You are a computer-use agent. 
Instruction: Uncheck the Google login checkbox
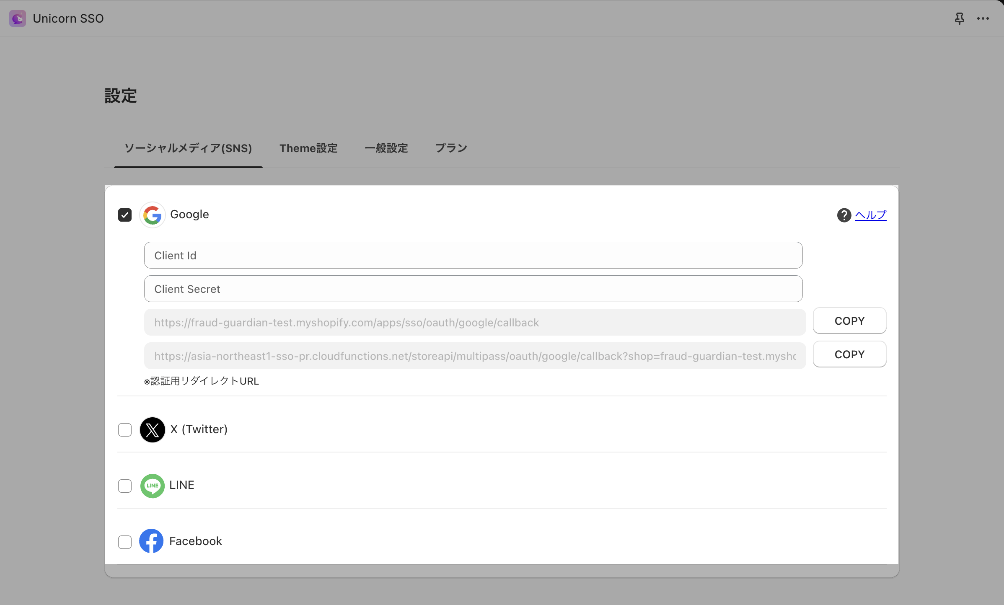(125, 215)
